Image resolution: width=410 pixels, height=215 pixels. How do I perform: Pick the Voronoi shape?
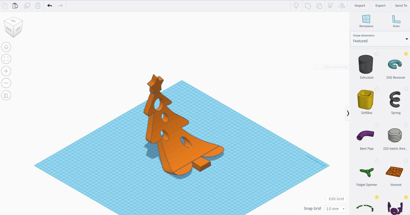pos(395,172)
